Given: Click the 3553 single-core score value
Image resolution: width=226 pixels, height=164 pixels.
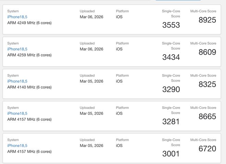Looking at the screenshot, I should 171,25.
